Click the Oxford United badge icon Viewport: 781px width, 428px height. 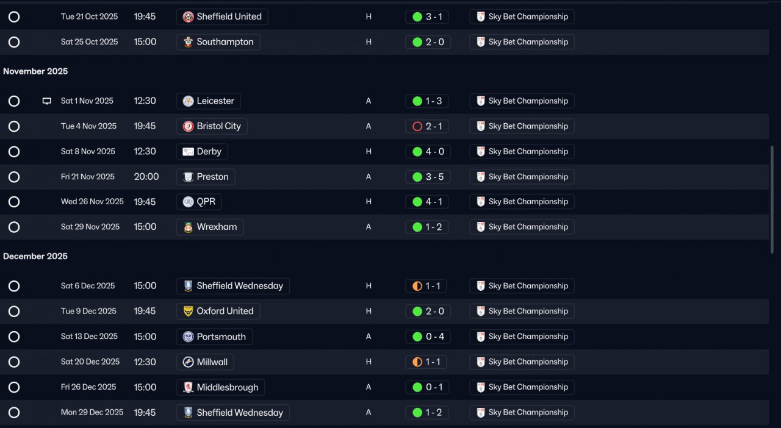(x=189, y=311)
